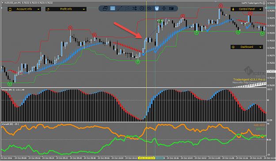The width and height of the screenshot is (276, 161).
Task: Click the trash bin icon to delete objects
Action: tap(157, 8)
